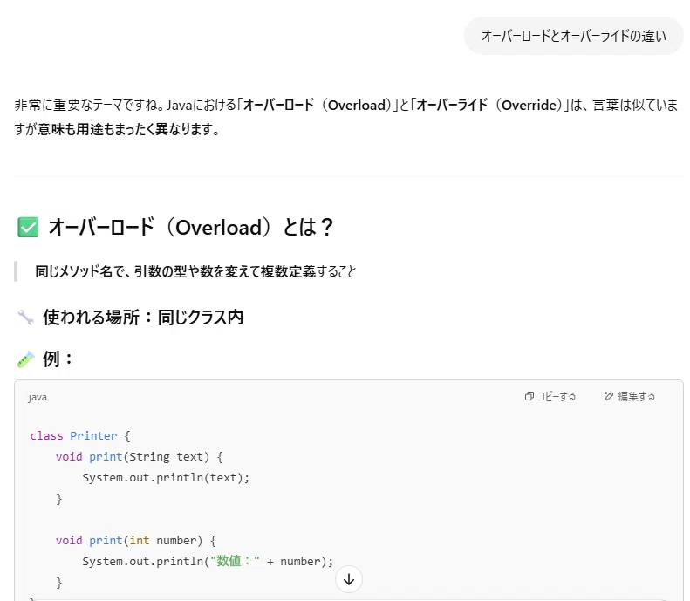The height and width of the screenshot is (601, 690).
Task: Click the 例： subheading text
Action: tap(58, 359)
